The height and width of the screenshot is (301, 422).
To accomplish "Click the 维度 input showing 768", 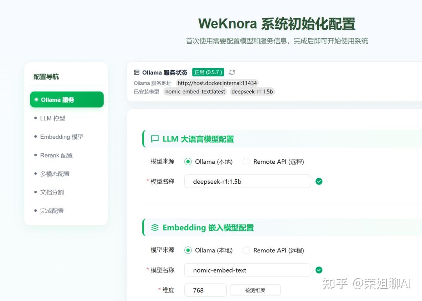I will [205, 290].
